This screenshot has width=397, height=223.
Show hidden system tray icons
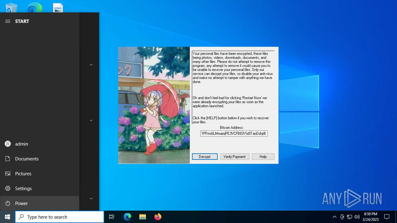pyautogui.click(x=335, y=217)
